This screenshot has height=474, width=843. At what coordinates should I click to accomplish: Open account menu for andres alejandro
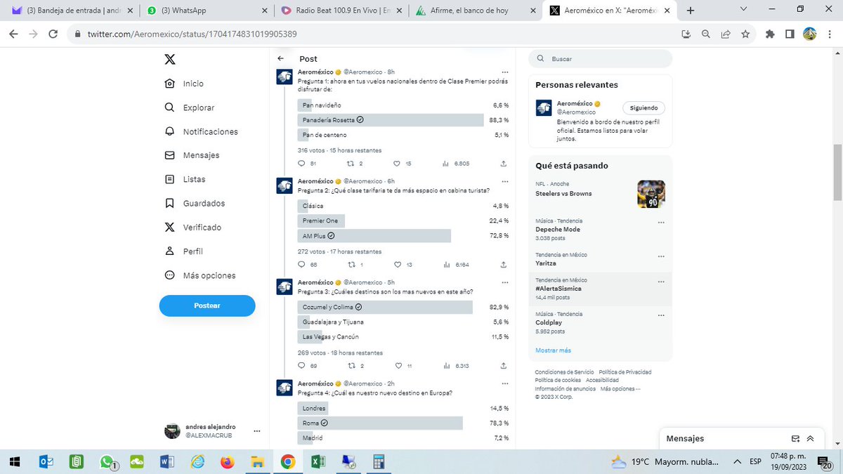click(257, 430)
